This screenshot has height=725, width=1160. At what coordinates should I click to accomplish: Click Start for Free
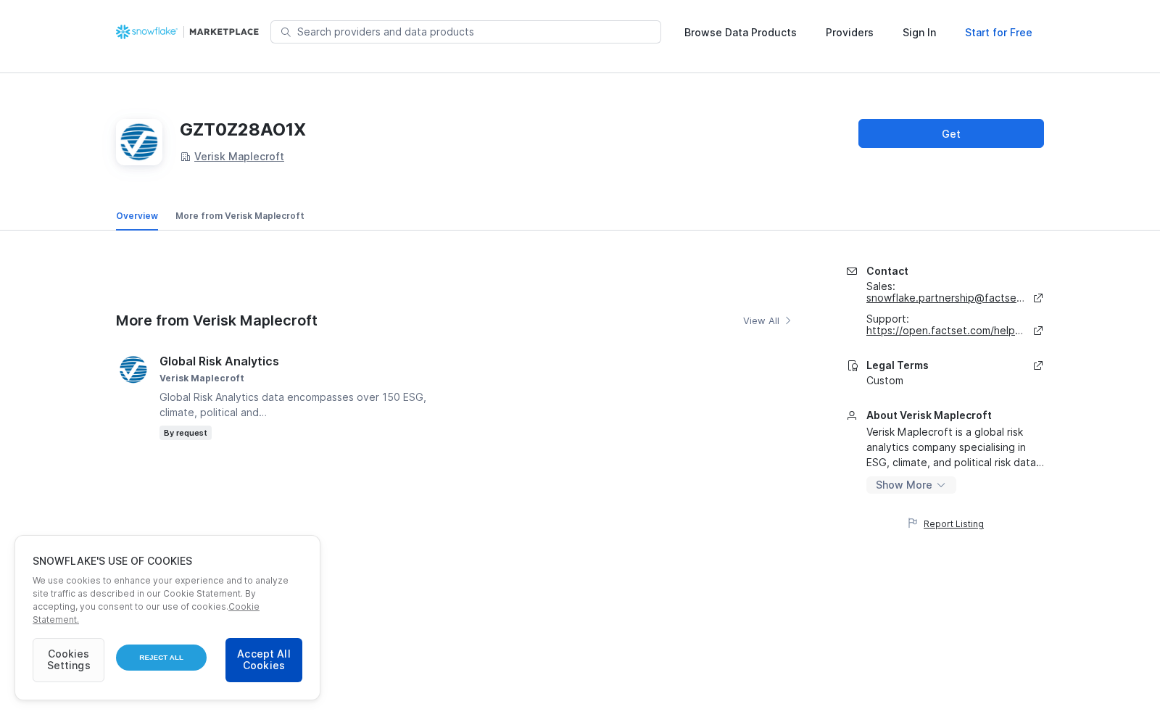point(998,33)
